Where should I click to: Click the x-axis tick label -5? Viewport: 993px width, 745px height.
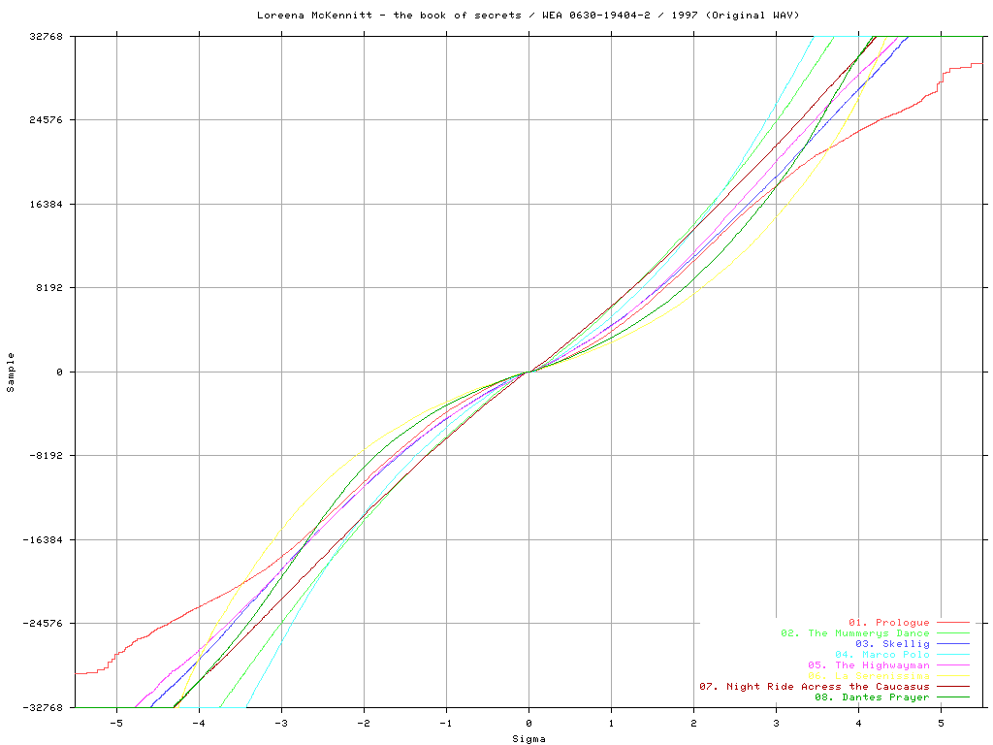point(116,723)
